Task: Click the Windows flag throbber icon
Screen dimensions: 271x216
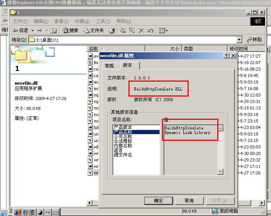Action: [258, 21]
